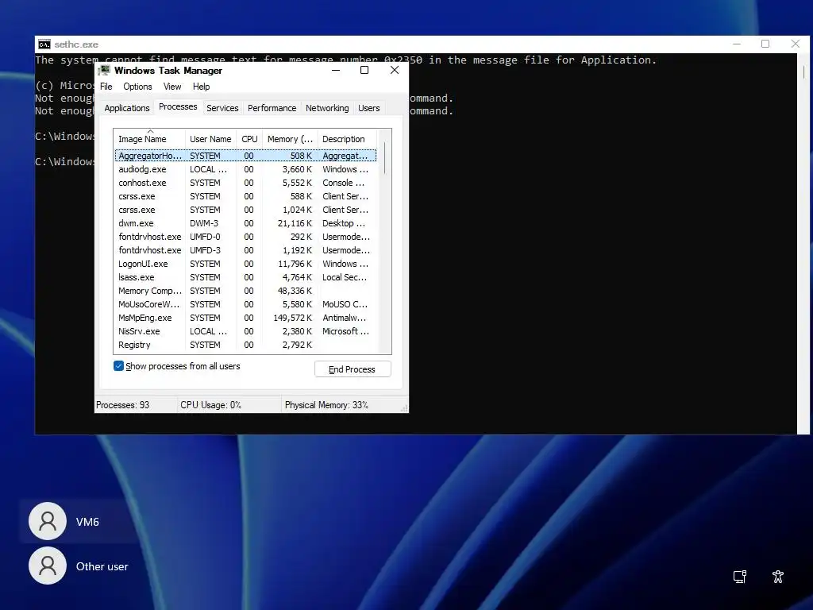Select the audiodg.exe process
Screen dimensions: 813x610
[x=245, y=169]
